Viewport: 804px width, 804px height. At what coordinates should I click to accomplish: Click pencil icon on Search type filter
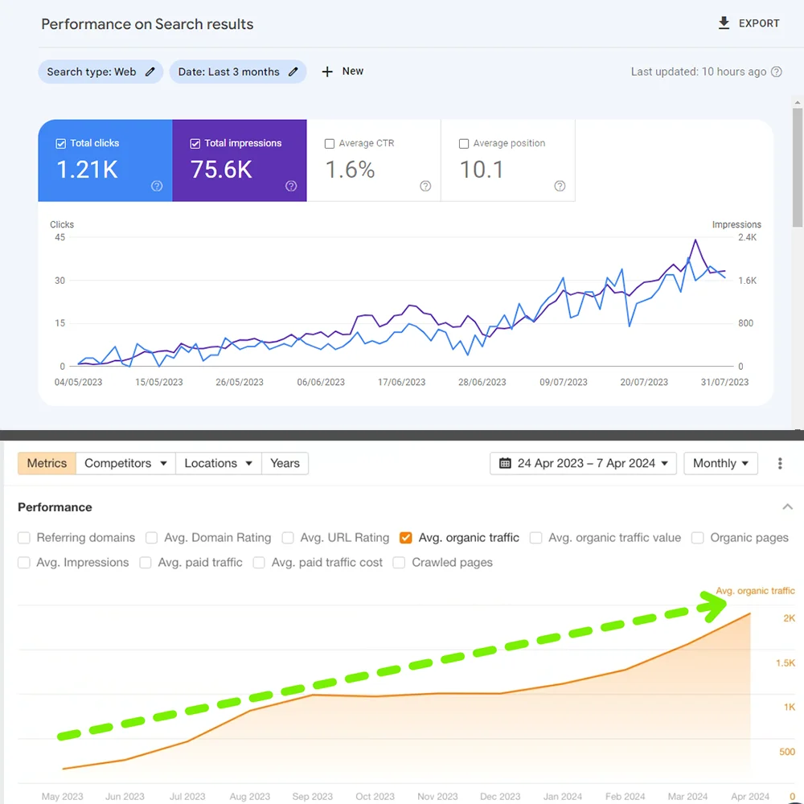point(150,72)
